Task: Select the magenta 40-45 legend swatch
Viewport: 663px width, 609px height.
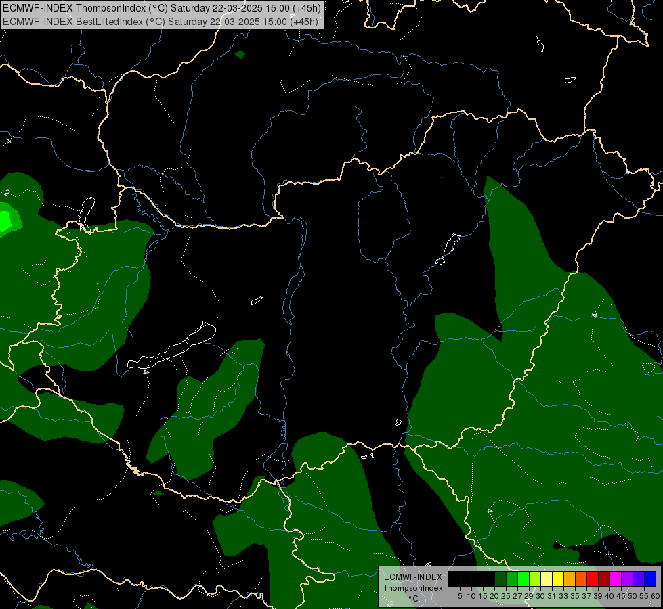Action: 615,579
